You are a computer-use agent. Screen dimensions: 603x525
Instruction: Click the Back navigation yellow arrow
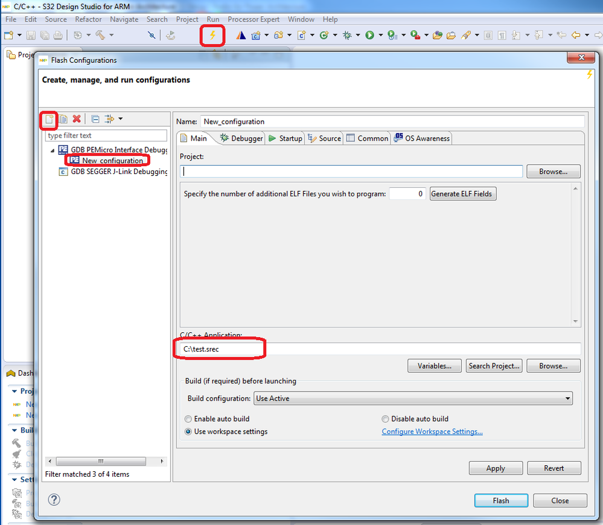click(576, 36)
